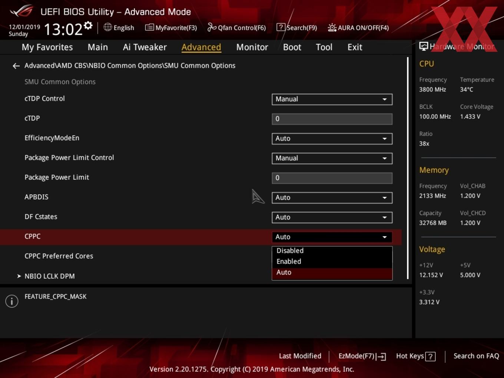Open the Search on FAQ link
This screenshot has width=504, height=378.
tap(476, 356)
